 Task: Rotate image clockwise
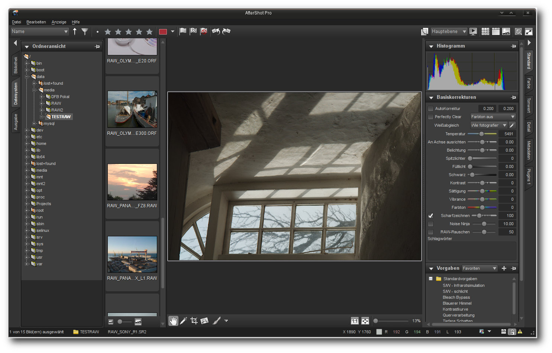click(226, 32)
